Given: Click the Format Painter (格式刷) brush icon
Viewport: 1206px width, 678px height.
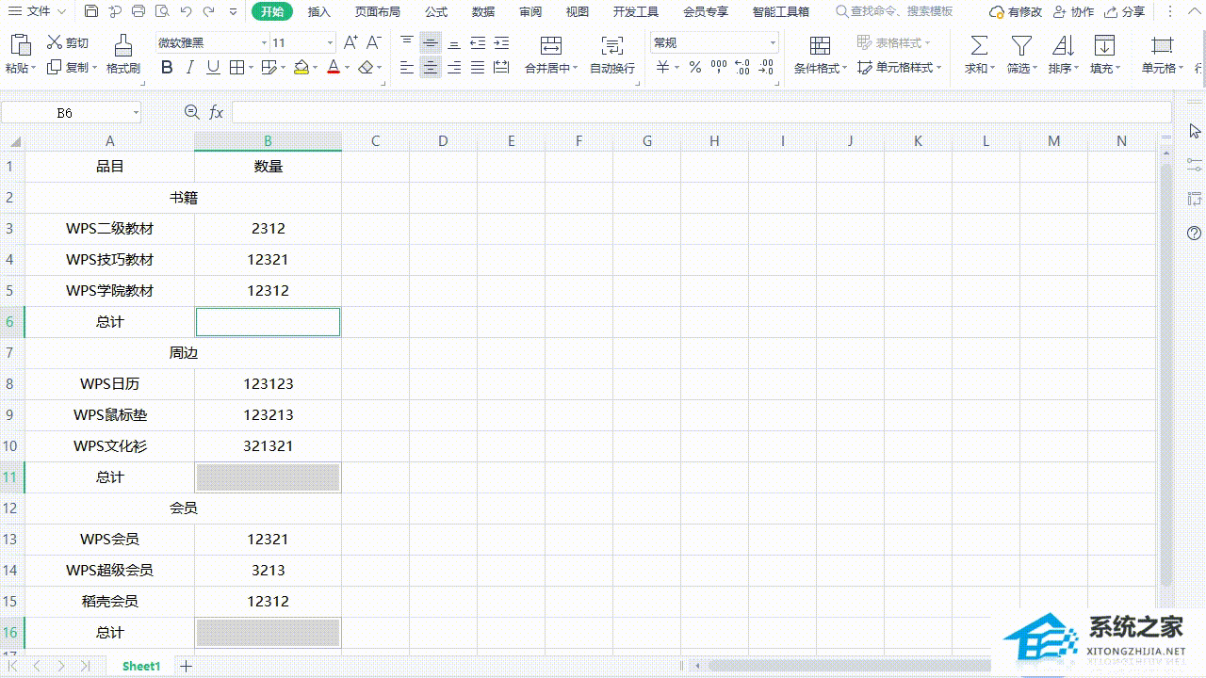Looking at the screenshot, I should coord(122,45).
